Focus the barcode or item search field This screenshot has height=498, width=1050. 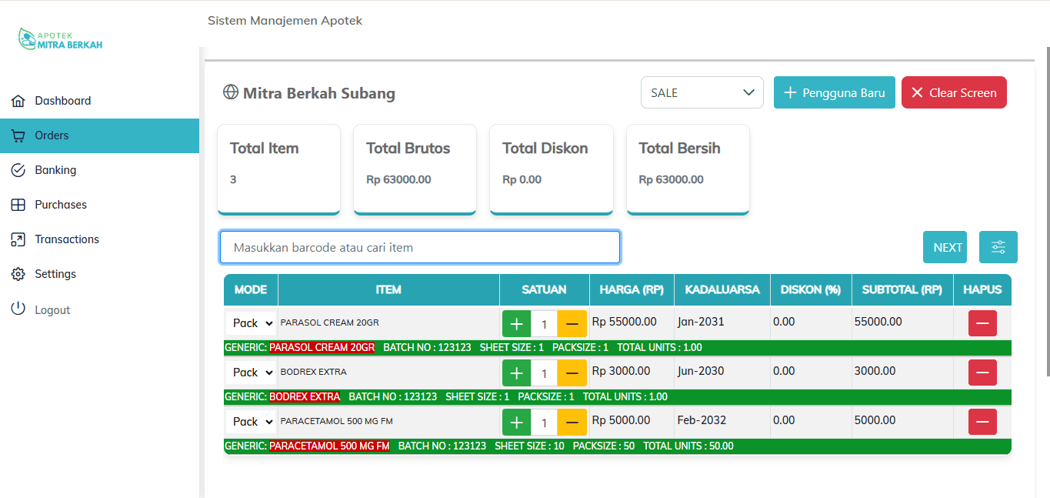(419, 247)
